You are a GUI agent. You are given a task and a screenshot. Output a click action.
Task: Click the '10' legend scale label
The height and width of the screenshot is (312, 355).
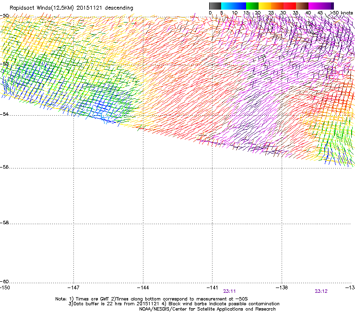(235, 13)
